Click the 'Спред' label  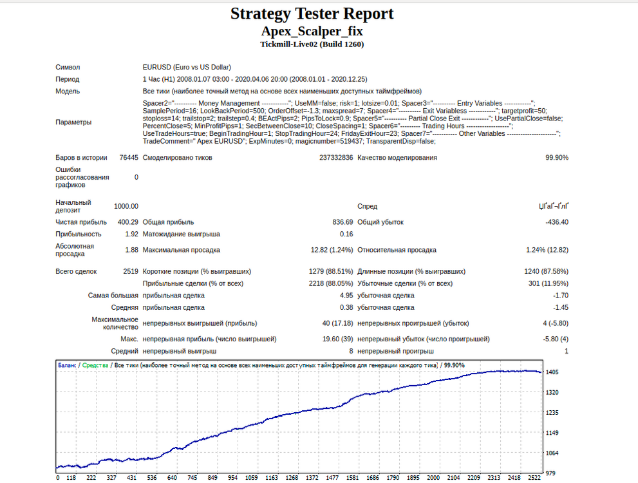(x=367, y=206)
